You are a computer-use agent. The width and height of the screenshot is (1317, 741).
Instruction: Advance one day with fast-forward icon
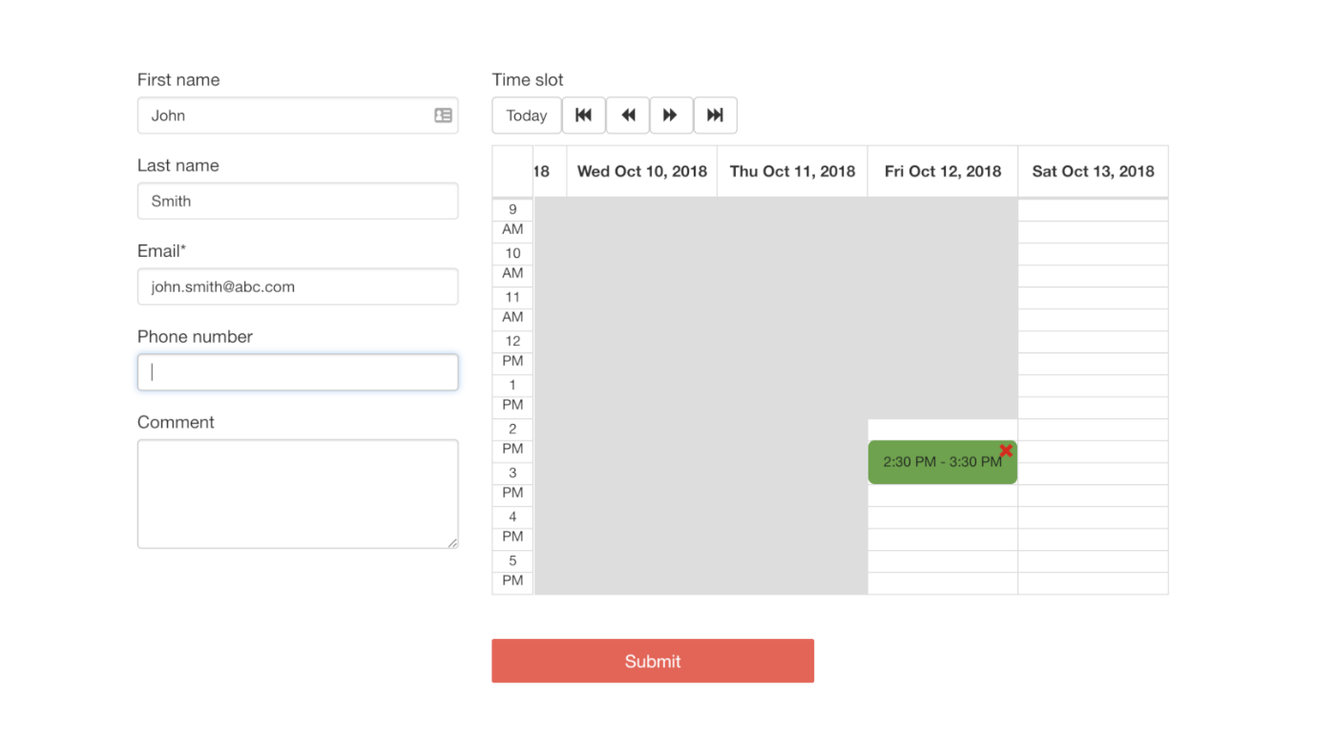coord(671,116)
